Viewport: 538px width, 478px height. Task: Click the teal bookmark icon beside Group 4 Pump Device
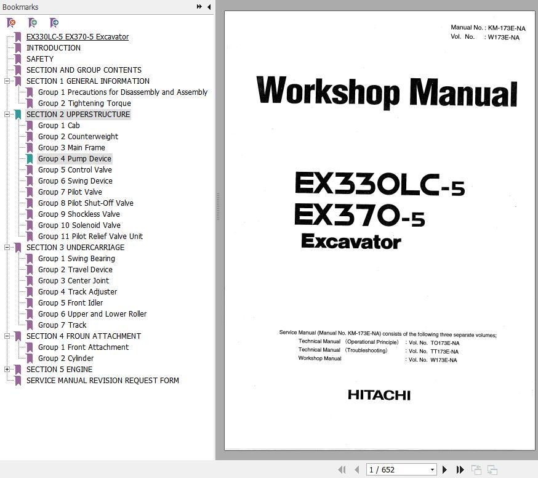click(x=30, y=159)
